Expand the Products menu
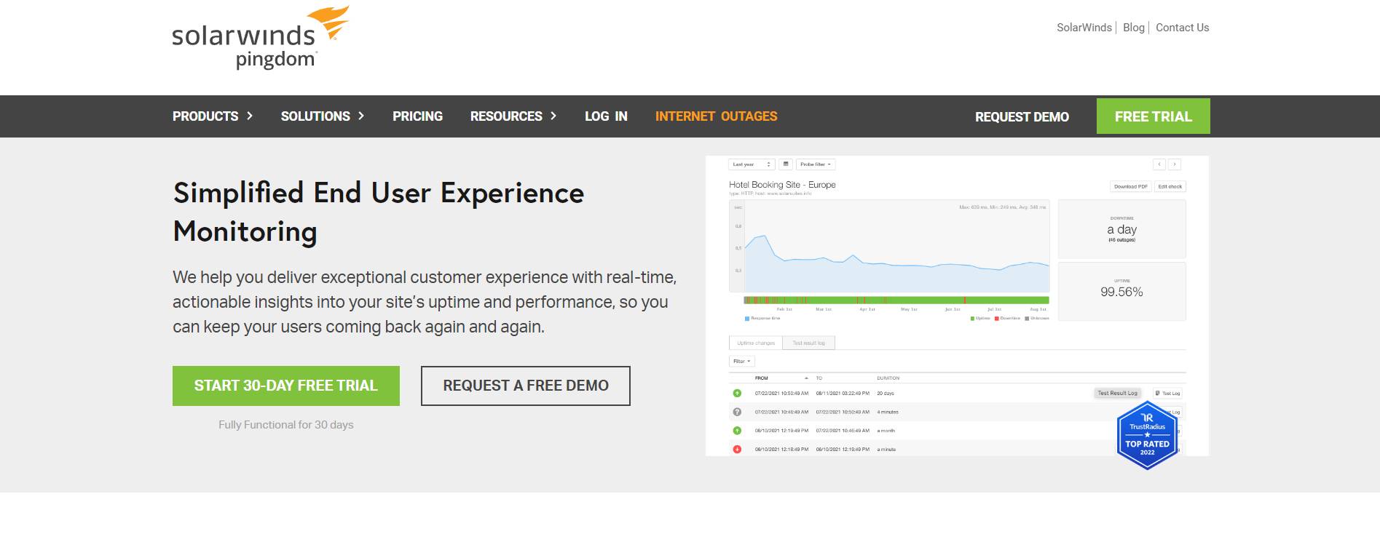This screenshot has width=1380, height=534. click(x=213, y=116)
